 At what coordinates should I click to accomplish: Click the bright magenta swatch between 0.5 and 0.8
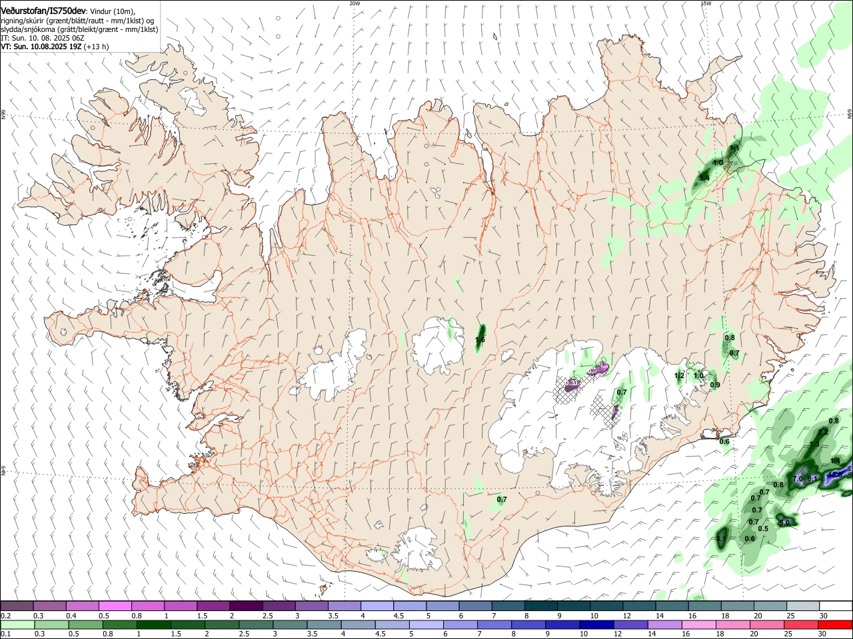click(115, 606)
